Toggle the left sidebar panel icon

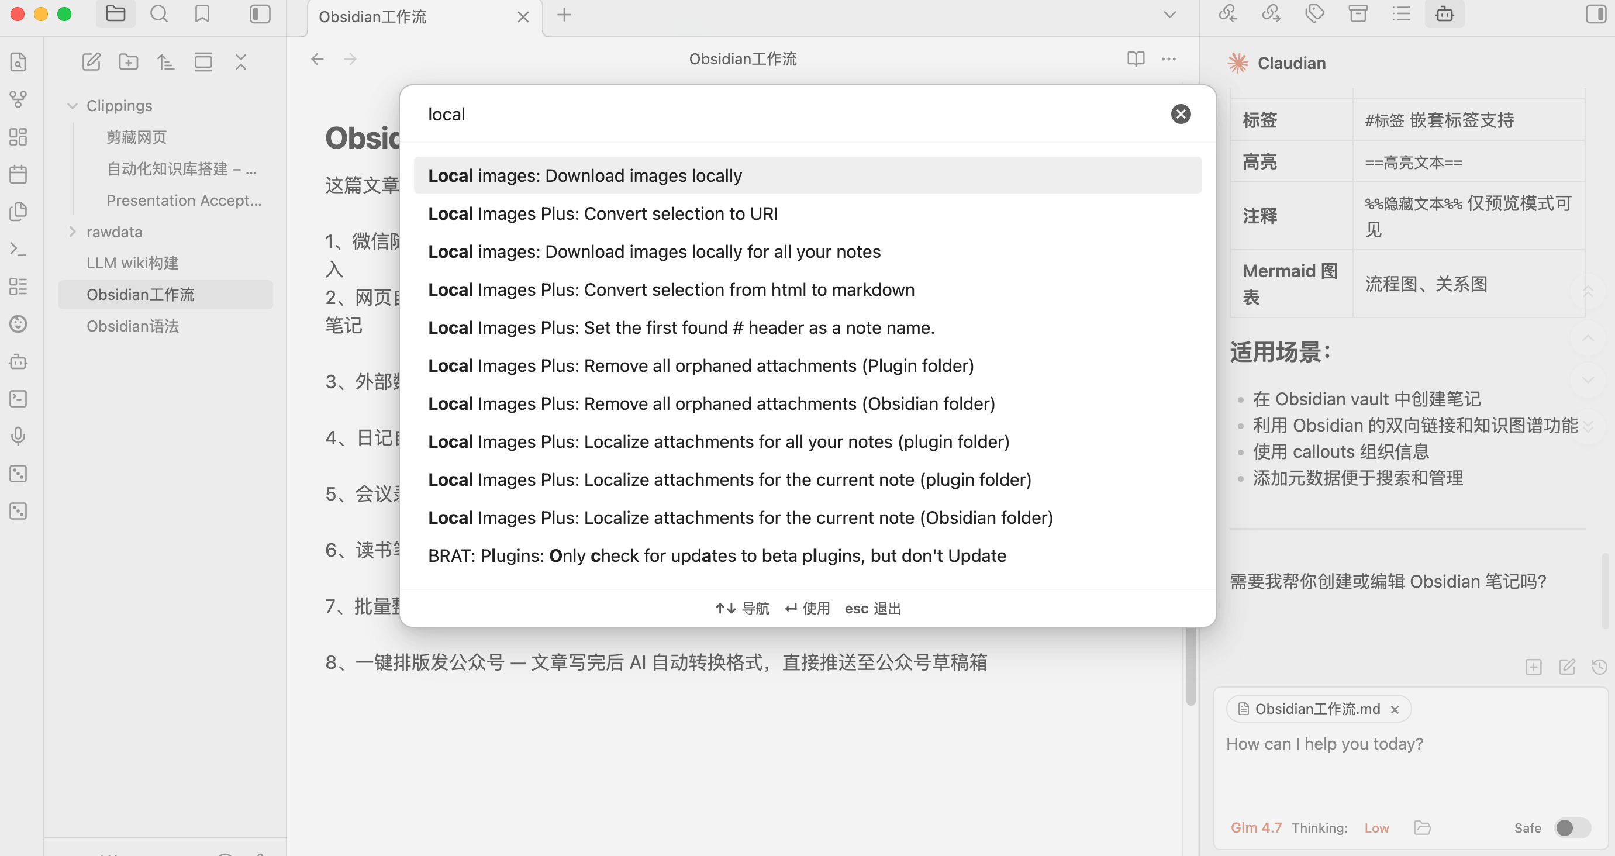point(260,14)
